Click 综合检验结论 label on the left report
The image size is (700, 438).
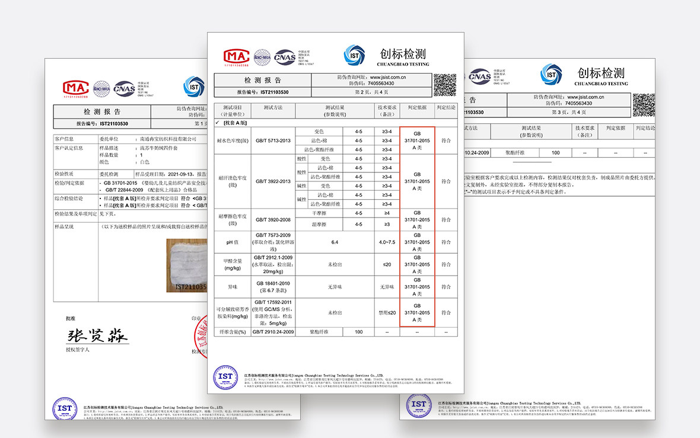(x=69, y=199)
